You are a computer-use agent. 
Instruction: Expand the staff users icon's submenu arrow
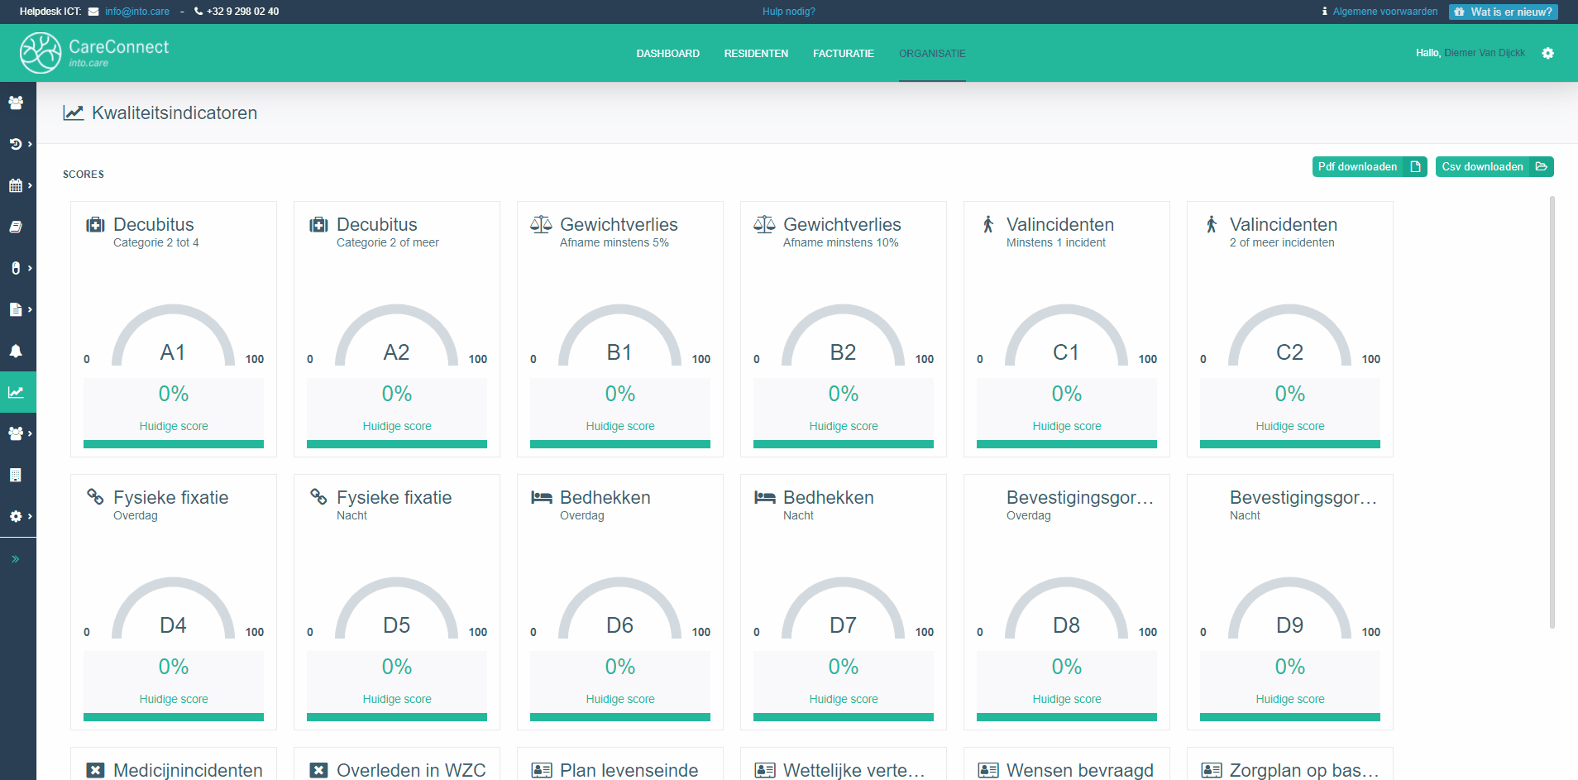[x=30, y=433]
